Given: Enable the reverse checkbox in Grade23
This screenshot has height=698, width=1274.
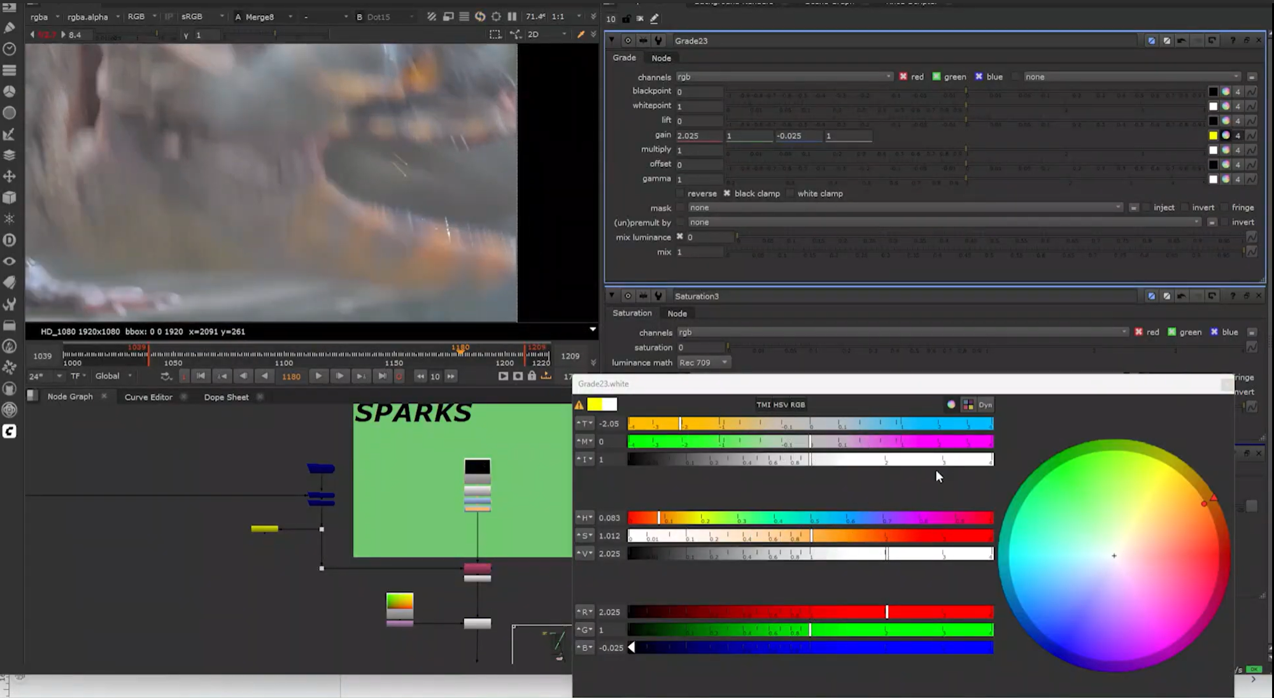Looking at the screenshot, I should pos(680,194).
